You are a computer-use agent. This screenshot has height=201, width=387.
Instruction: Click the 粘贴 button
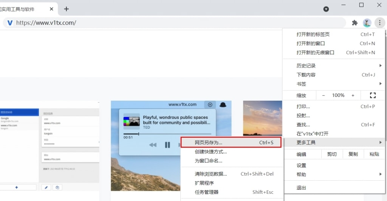coord(374,154)
